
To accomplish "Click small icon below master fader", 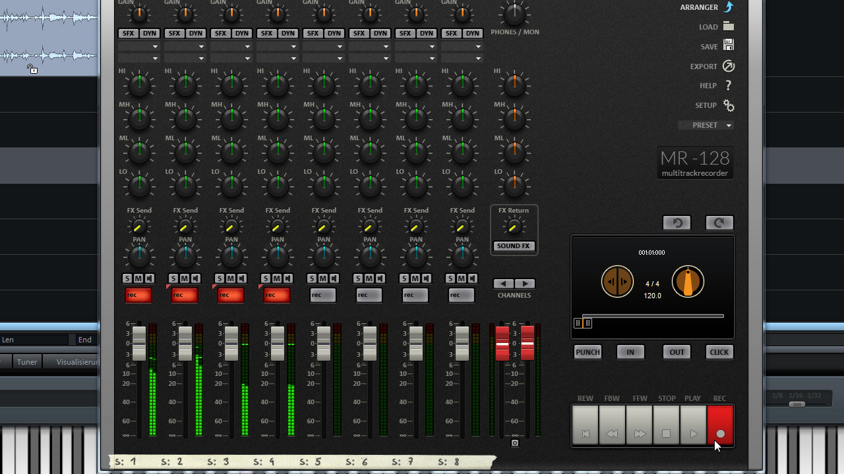I will pos(515,443).
